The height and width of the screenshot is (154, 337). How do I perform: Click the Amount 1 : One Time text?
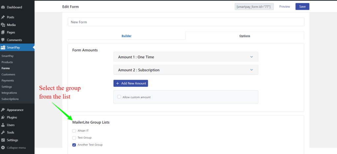pyautogui.click(x=136, y=57)
